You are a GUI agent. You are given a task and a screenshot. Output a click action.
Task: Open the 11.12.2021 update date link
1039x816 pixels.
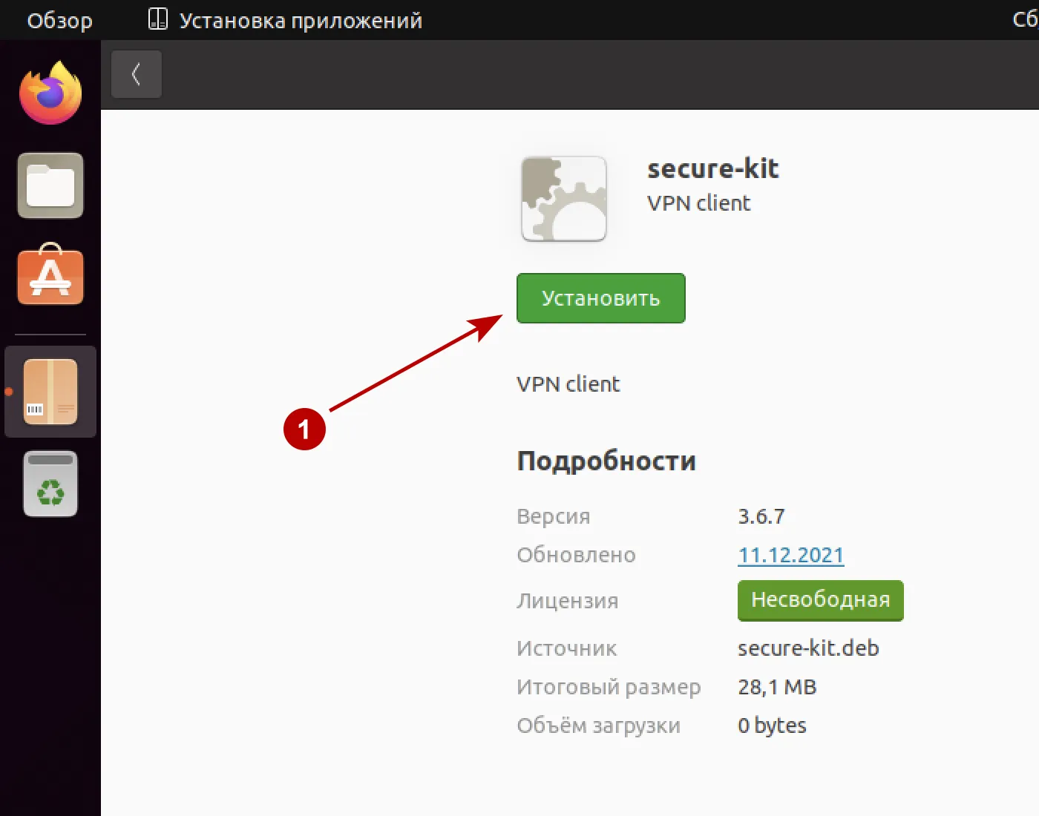point(790,554)
